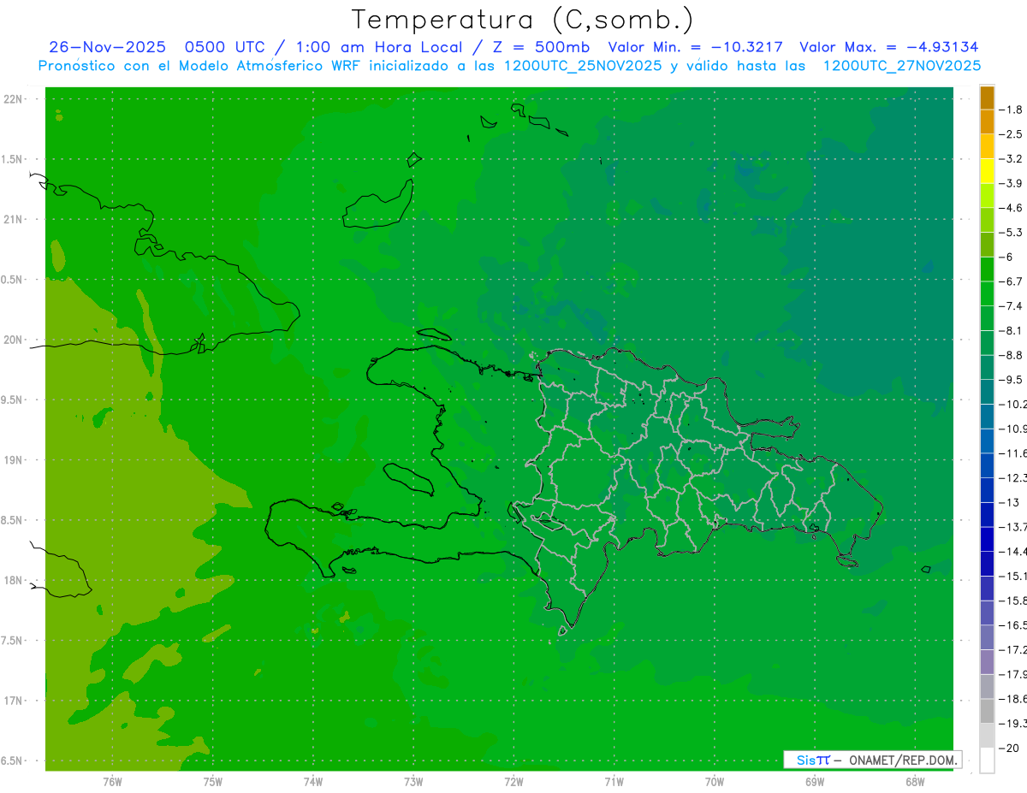Pick the yellow swatch between -3.2 and -3.9
Screen dimensions: 1027x793
point(987,171)
